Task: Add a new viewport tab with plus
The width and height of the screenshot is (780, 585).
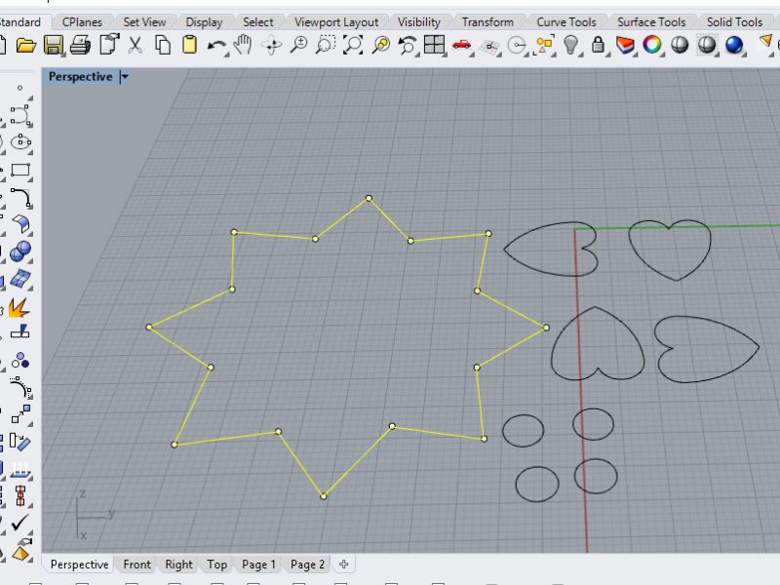Action: point(344,565)
